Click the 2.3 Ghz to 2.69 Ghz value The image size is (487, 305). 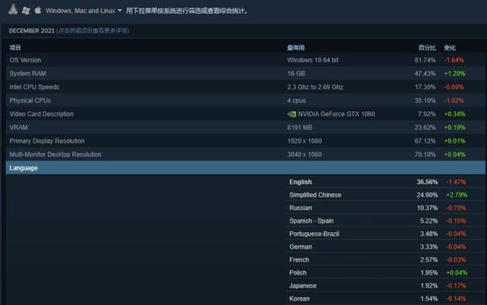[x=315, y=87]
